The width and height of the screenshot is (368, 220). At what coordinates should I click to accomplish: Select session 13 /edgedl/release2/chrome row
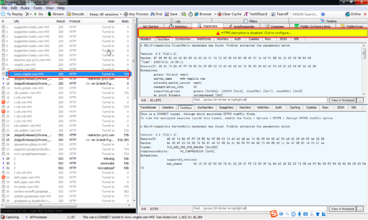pyautogui.click(x=66, y=83)
